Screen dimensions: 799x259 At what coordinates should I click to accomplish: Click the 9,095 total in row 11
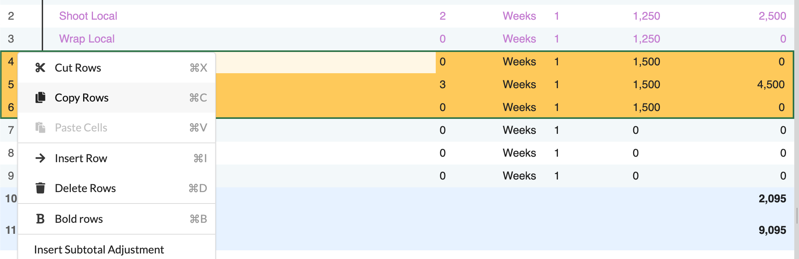(x=772, y=230)
